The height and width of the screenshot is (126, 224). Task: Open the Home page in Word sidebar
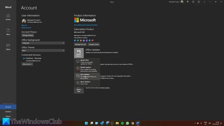click(x=8, y=17)
